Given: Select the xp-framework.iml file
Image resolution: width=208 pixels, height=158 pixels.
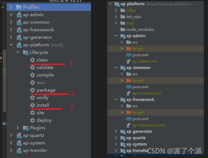Looking at the screenshot, I should click(149, 125).
